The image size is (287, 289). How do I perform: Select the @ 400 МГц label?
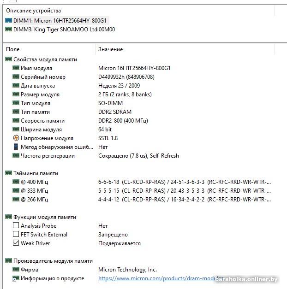click(34, 182)
